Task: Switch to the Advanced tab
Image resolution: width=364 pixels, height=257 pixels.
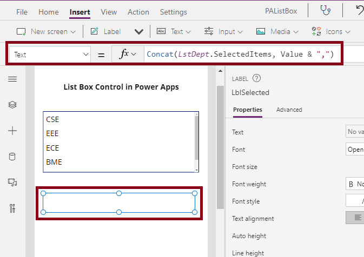Action: pyautogui.click(x=289, y=110)
